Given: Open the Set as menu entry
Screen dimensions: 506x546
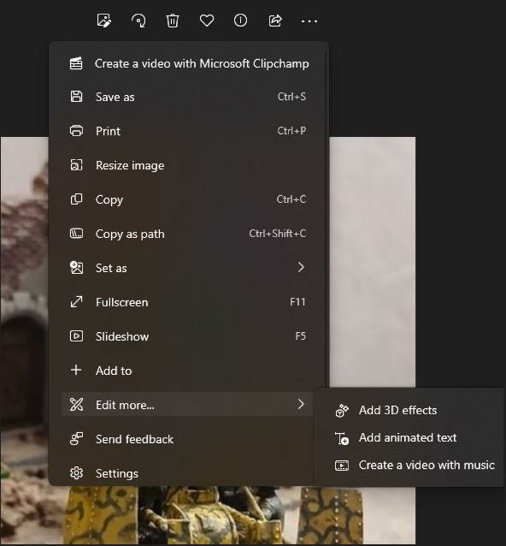Looking at the screenshot, I should (188, 268).
